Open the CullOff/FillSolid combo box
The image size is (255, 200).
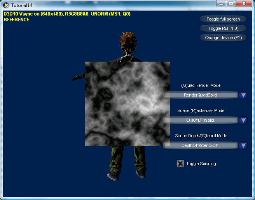pyautogui.click(x=200, y=120)
